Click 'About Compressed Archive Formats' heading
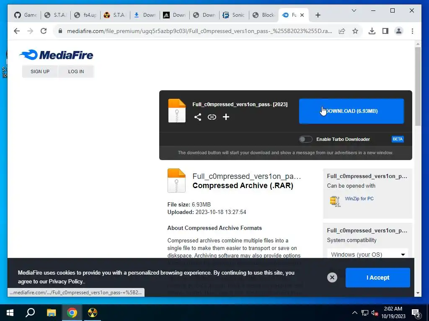Screen dimensions: 429x321 (214, 228)
